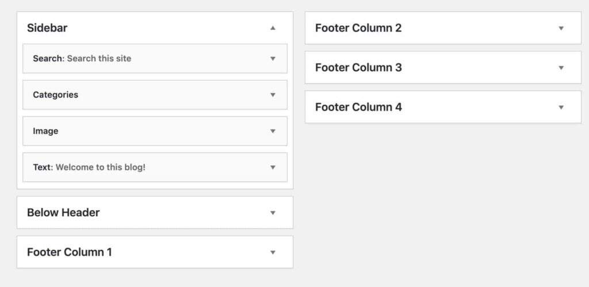589x287 pixels.
Task: Click the Footer Column 4 heading text
Action: tap(358, 107)
